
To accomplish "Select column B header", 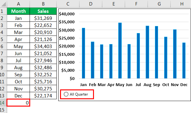I will [43, 4].
